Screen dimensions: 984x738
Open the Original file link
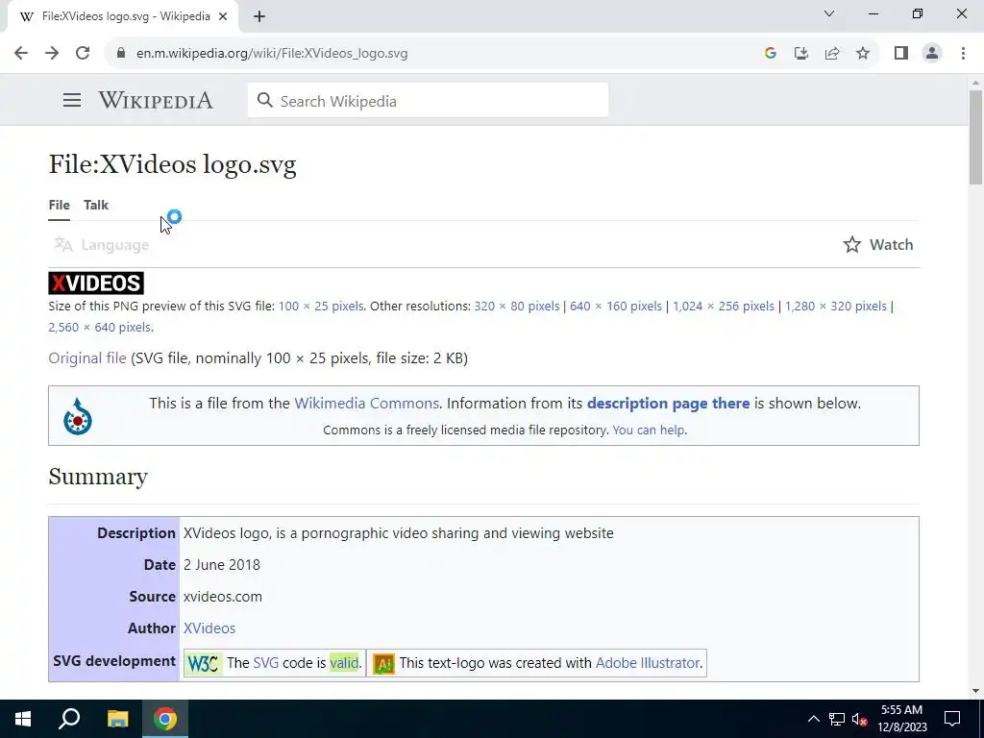point(87,358)
